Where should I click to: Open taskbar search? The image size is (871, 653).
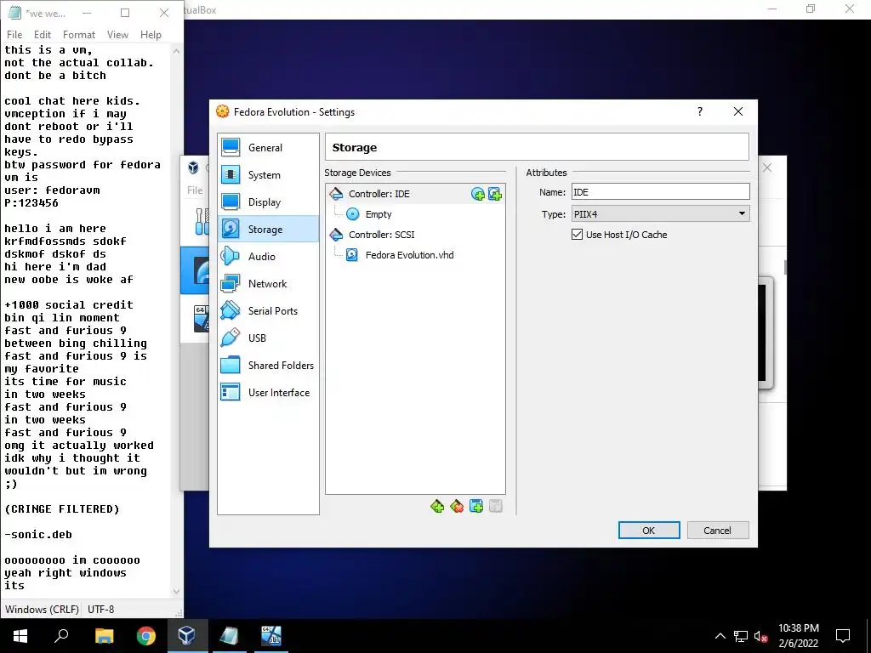61,636
